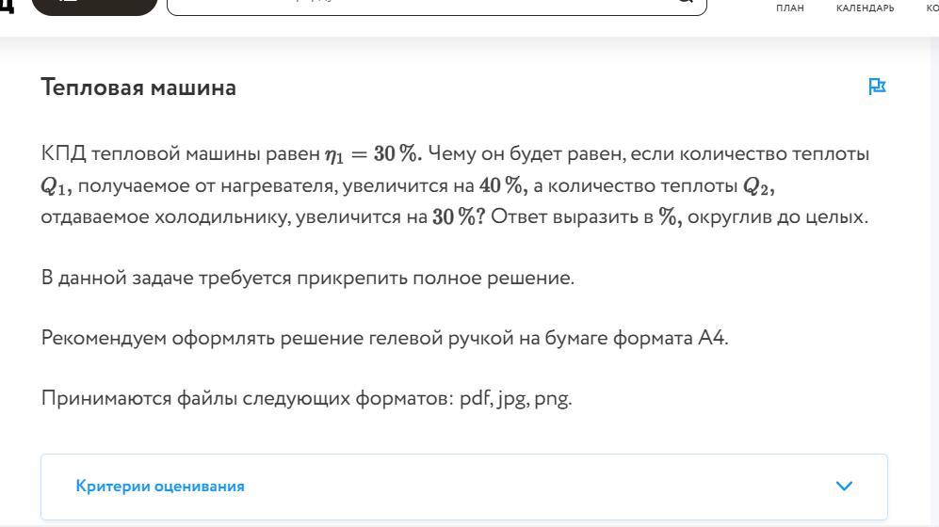Click the Q1 symbol in the problem text
This screenshot has height=527, width=939.
tap(56, 186)
